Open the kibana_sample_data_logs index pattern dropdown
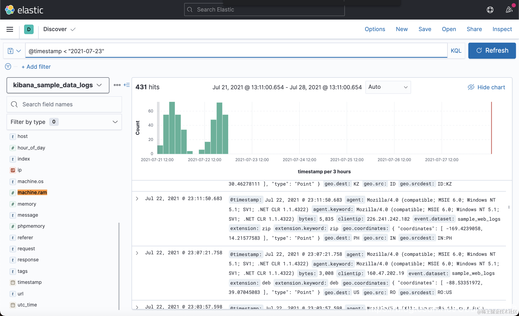Screen dimensions: 519x316 click(58, 85)
